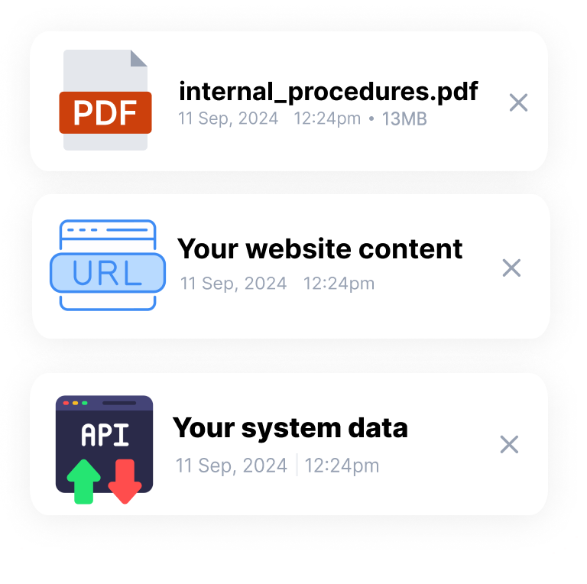Click the 12:24pm time on system data card
The image size is (587, 584).
tap(342, 466)
